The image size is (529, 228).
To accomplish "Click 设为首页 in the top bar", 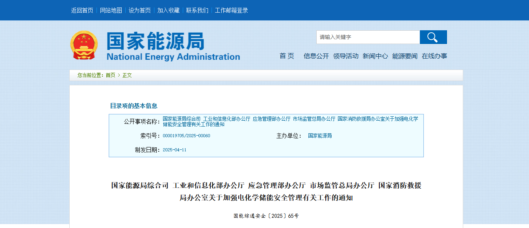I will [x=140, y=10].
